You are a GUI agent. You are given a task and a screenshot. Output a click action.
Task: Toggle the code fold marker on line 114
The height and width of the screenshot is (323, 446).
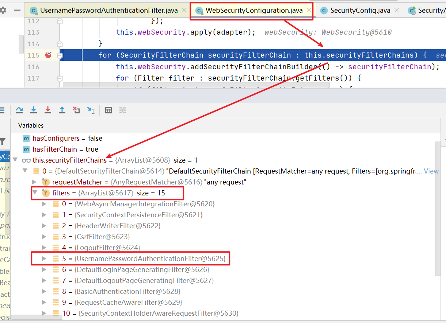click(60, 44)
